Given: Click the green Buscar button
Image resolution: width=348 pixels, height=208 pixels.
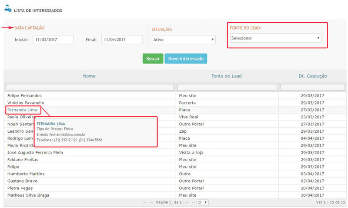Looking at the screenshot, I should click(153, 59).
